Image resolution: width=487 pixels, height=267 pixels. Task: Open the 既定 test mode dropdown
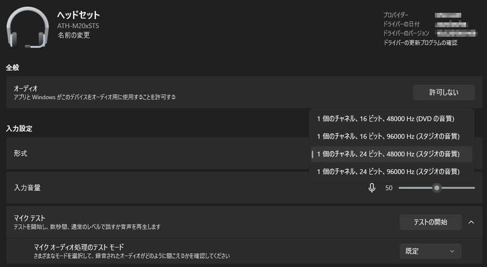point(430,251)
